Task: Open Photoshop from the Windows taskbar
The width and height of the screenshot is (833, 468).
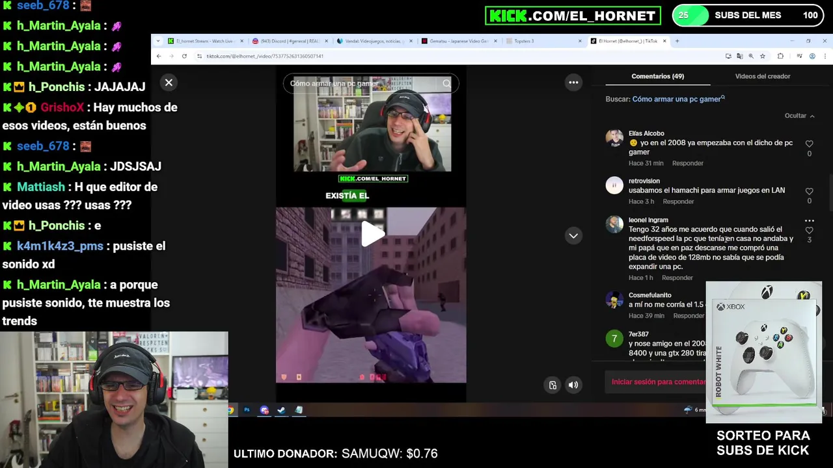Action: coord(247,410)
